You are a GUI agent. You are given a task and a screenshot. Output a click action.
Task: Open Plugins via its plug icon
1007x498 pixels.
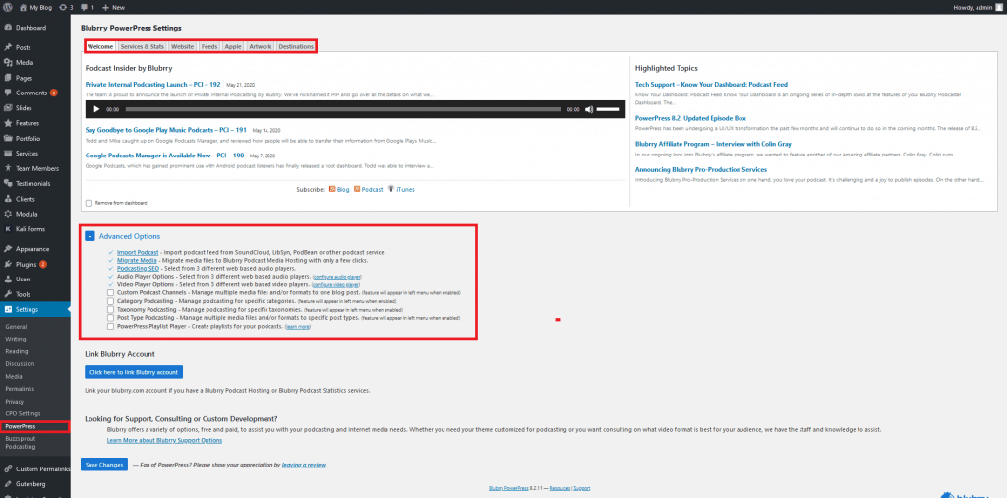pyautogui.click(x=8, y=264)
